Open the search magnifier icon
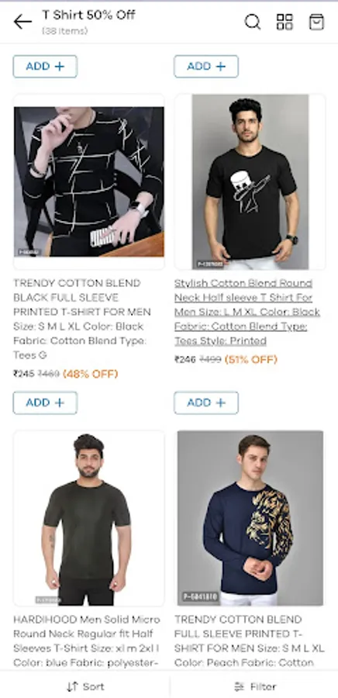The width and height of the screenshot is (338, 698). tap(253, 22)
